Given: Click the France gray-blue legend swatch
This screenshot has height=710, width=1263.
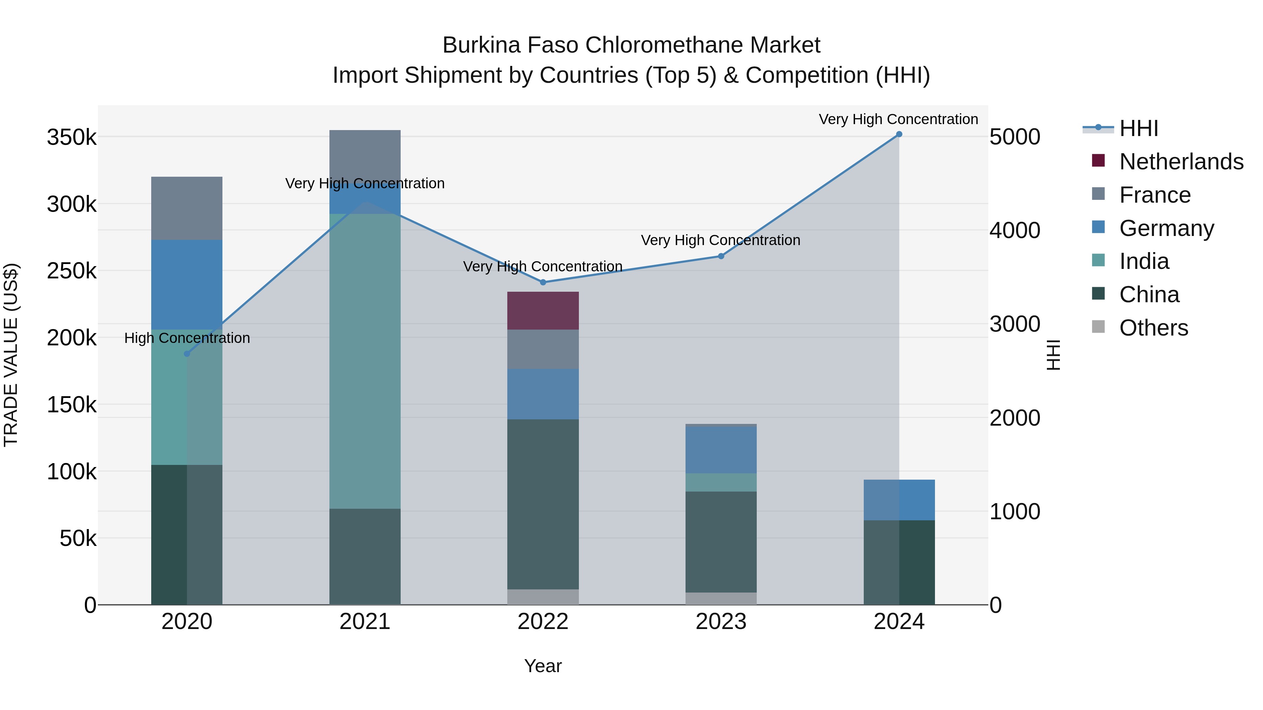Looking at the screenshot, I should point(1098,194).
